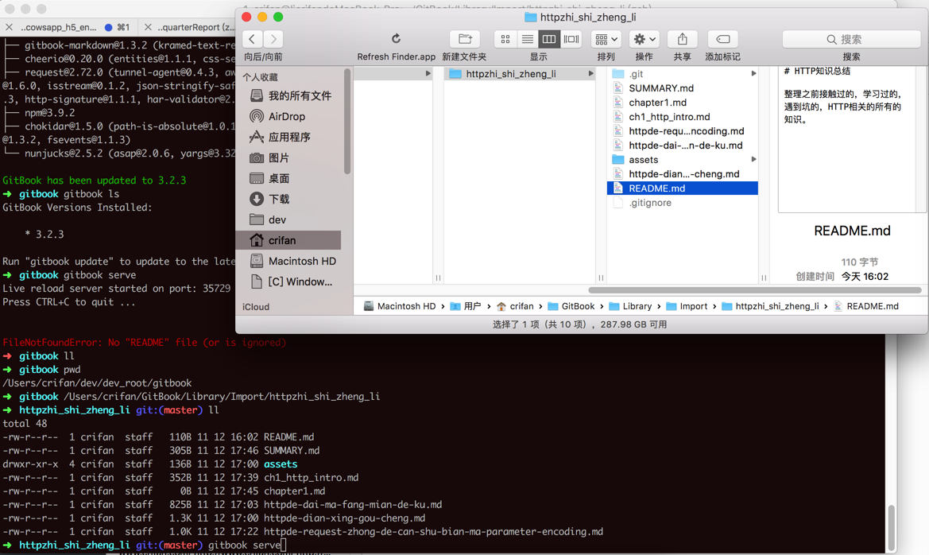Click assets directory name in terminal listing
Viewport: 929px width, 555px height.
[281, 464]
